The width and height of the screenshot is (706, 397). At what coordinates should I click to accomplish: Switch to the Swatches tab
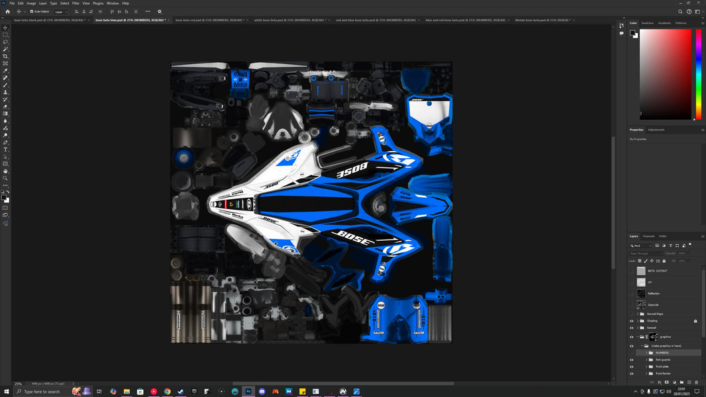[x=648, y=23]
